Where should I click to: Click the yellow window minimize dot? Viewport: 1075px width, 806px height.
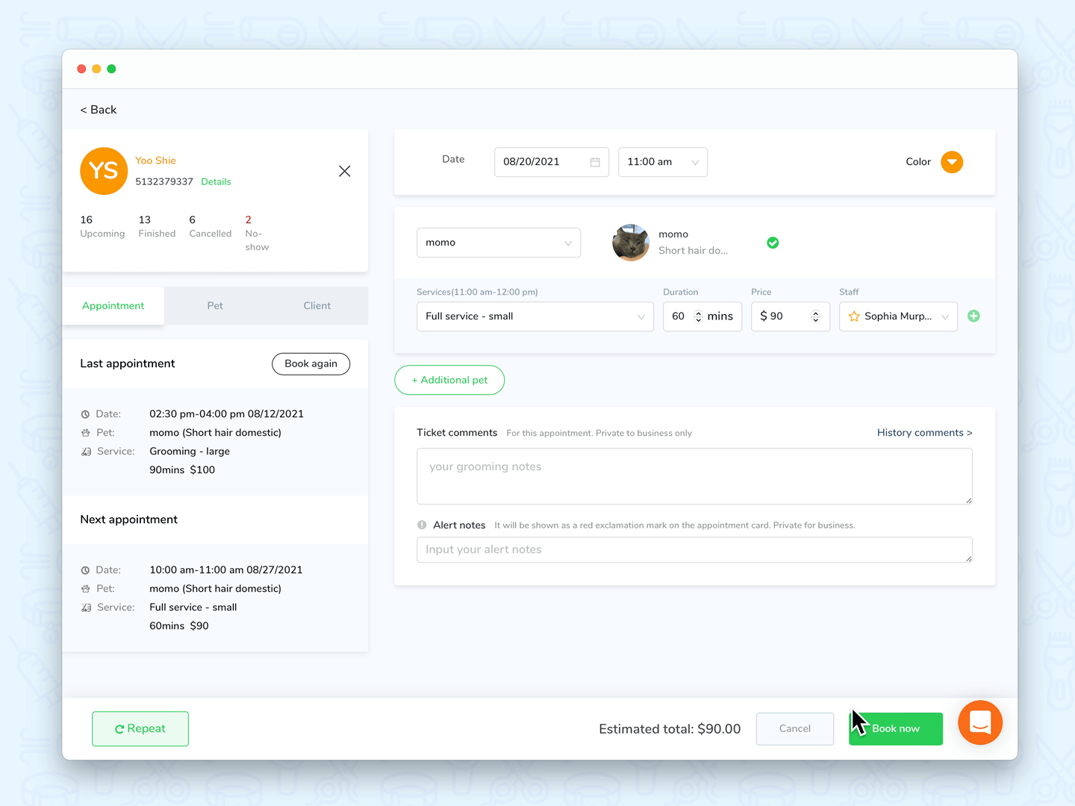(x=96, y=69)
